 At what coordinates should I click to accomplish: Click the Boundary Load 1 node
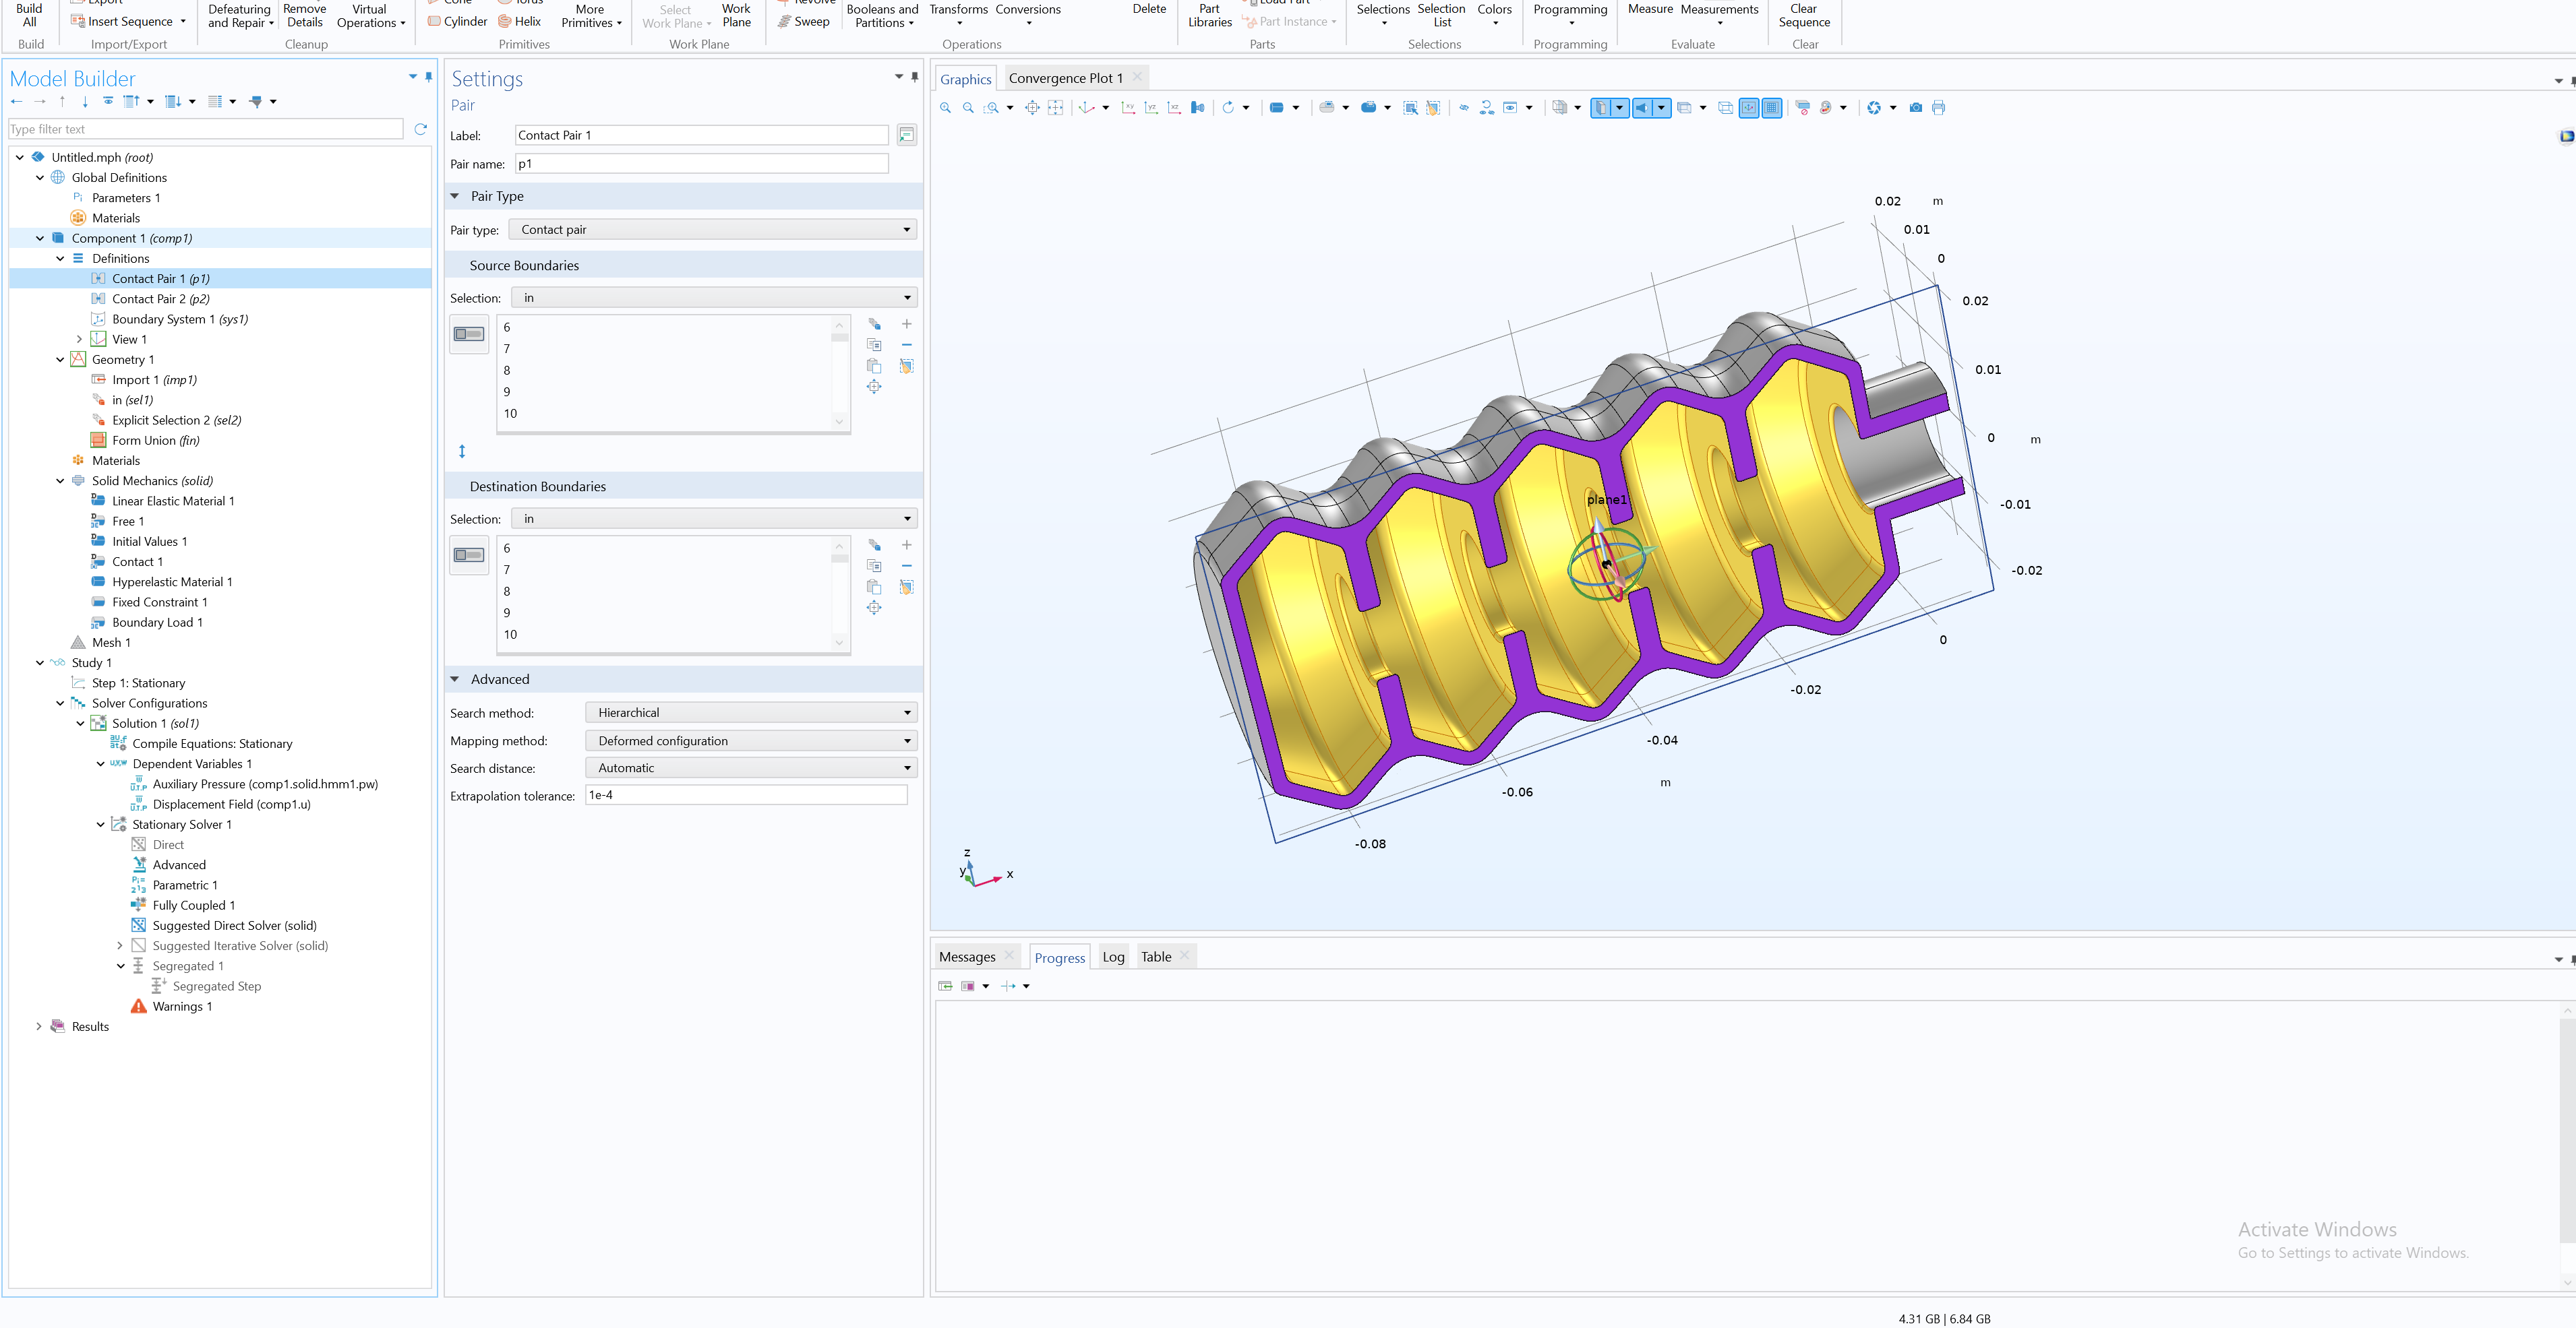point(157,623)
